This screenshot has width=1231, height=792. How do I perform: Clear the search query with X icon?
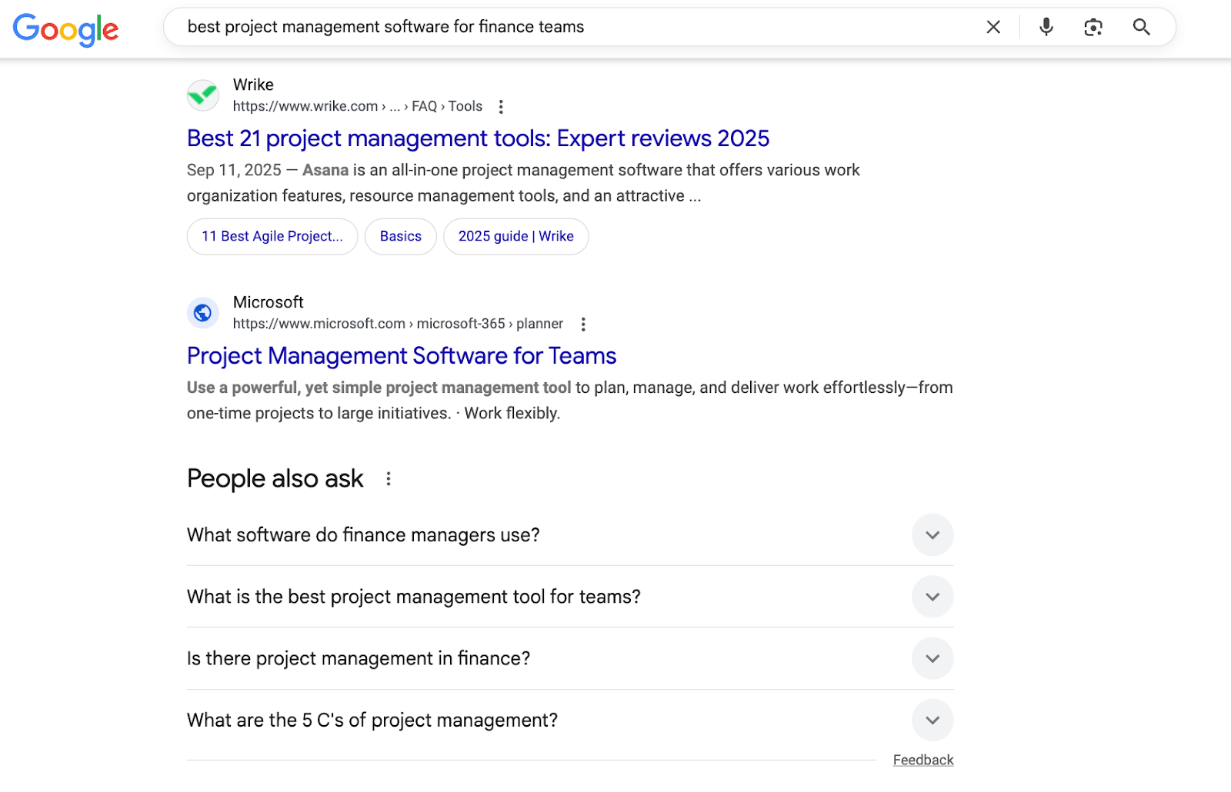(993, 28)
